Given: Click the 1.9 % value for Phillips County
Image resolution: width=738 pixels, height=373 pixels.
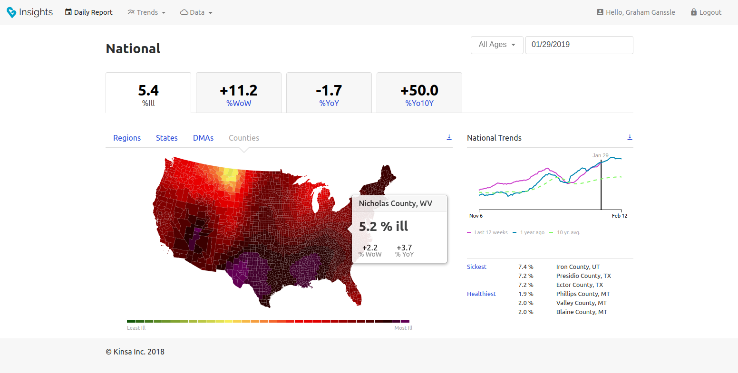Looking at the screenshot, I should (526, 294).
